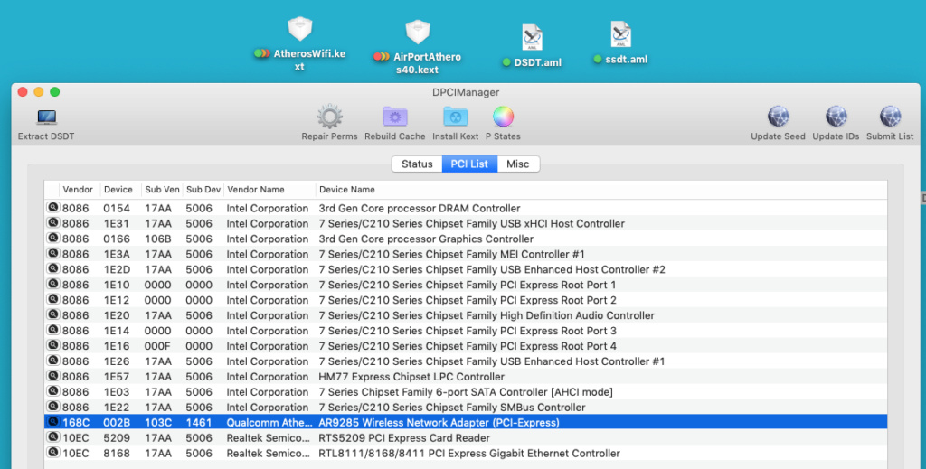The image size is (926, 469).
Task: Sort by the Vendor Name column header
Action: click(x=269, y=190)
